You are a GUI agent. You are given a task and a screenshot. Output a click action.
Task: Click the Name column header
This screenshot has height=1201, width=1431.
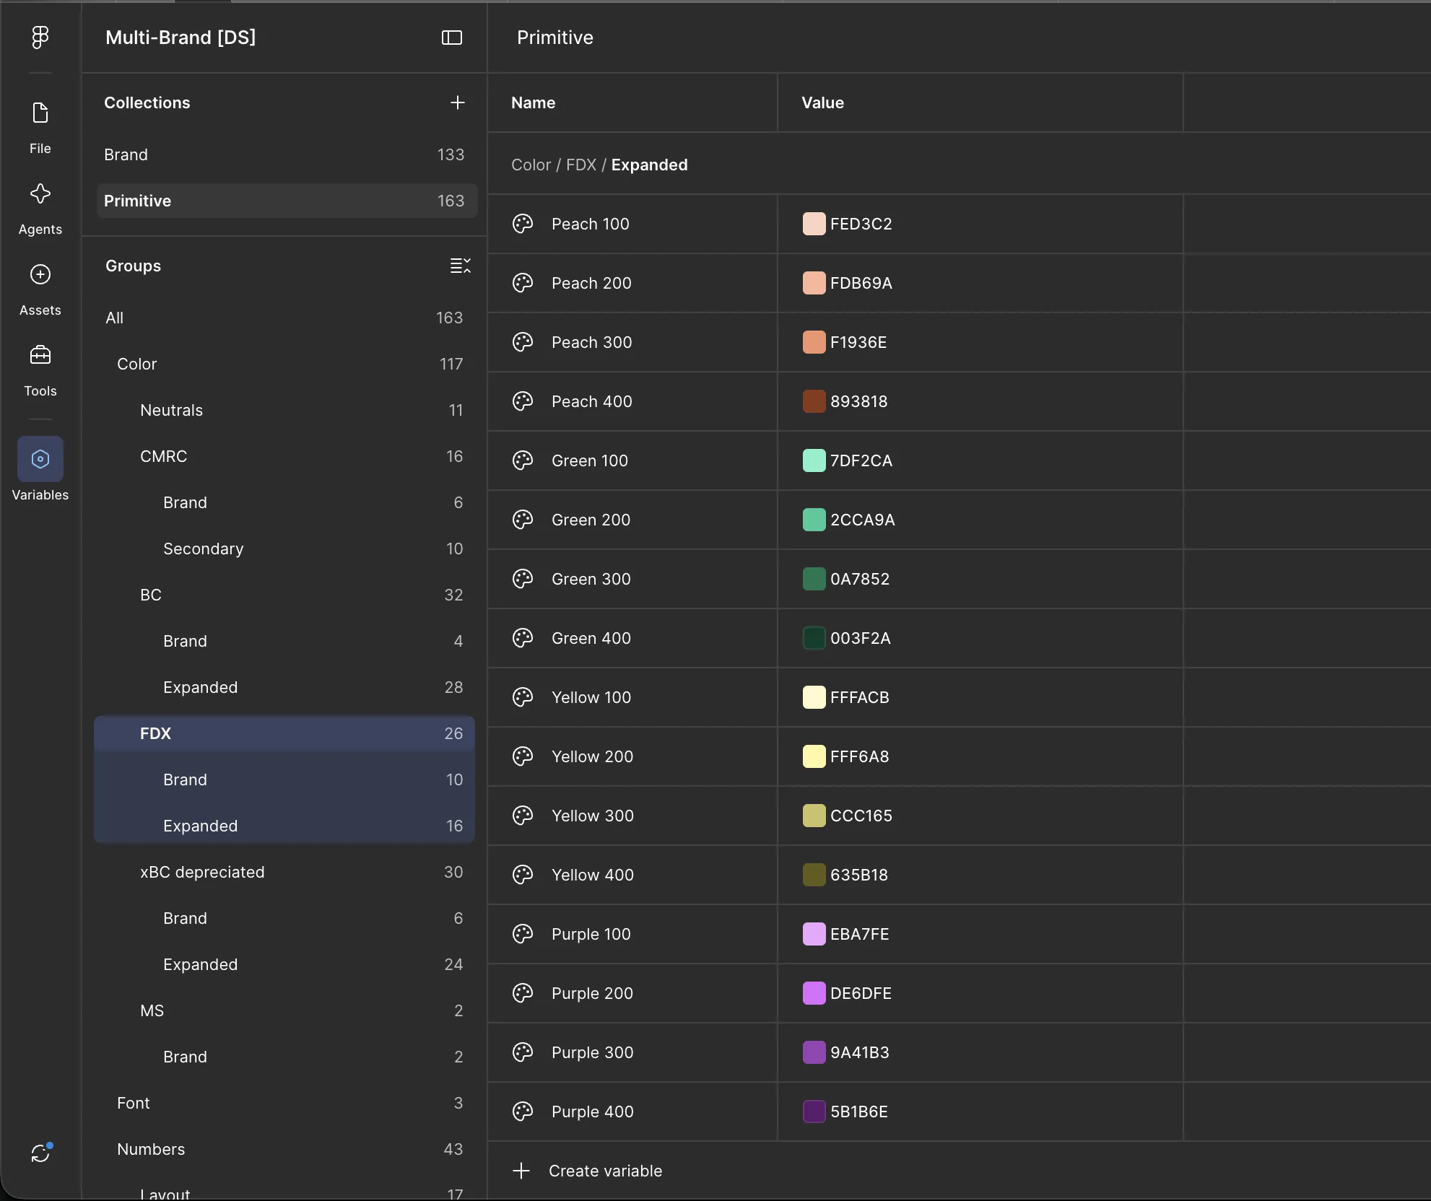(533, 102)
